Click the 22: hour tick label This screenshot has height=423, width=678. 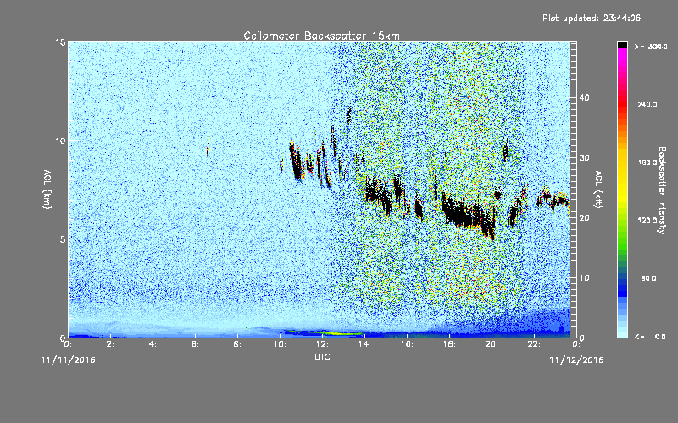tap(534, 344)
